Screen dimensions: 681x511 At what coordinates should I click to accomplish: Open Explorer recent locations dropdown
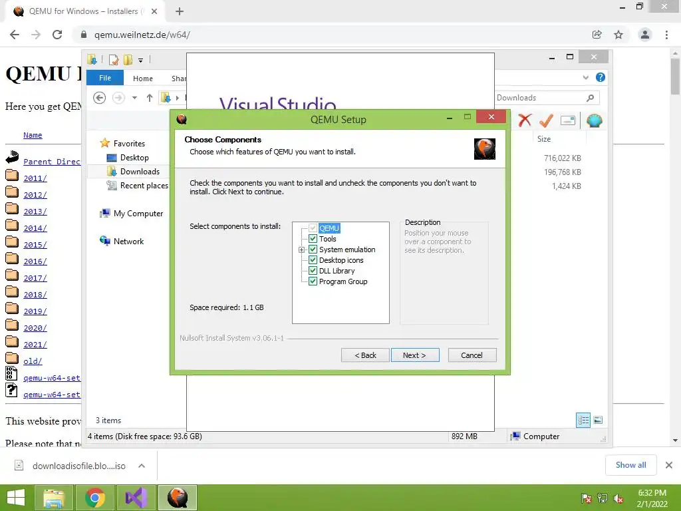click(134, 98)
